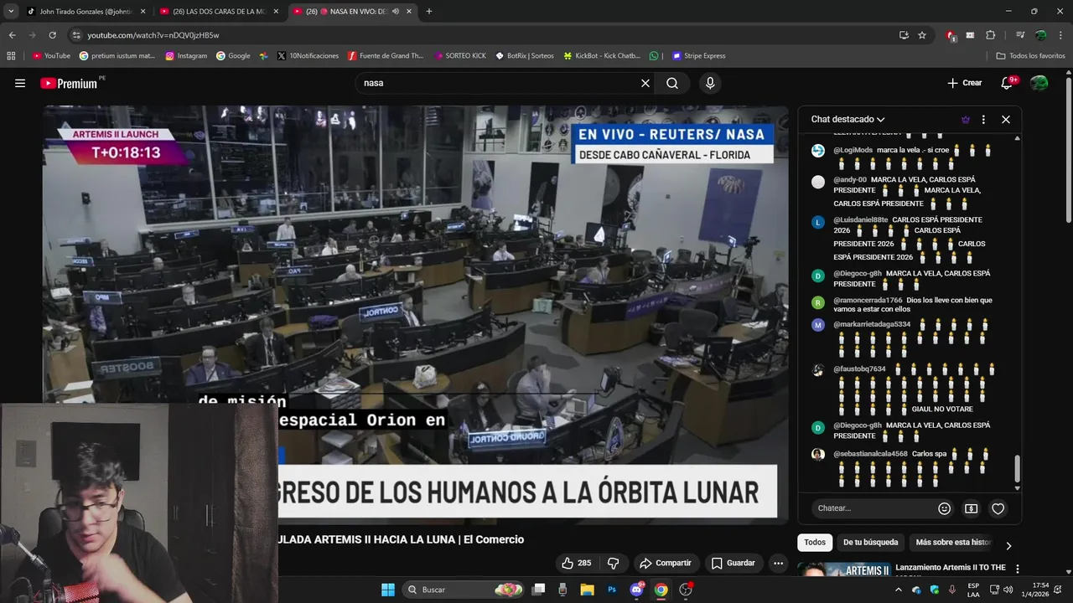Viewport: 1073px width, 603px height.
Task: Mute the NASA EN VIVO tab audio
Action: pos(396,11)
